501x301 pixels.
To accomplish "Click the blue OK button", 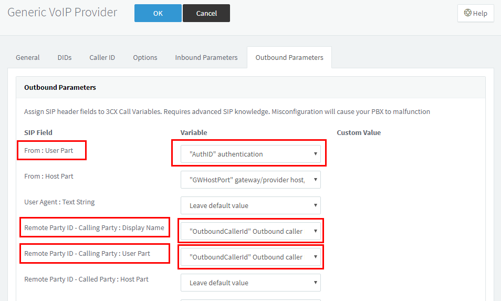I will tap(158, 13).
